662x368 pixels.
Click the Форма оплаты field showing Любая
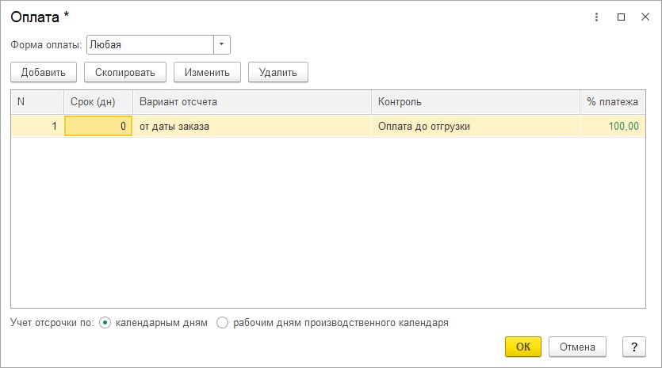149,45
